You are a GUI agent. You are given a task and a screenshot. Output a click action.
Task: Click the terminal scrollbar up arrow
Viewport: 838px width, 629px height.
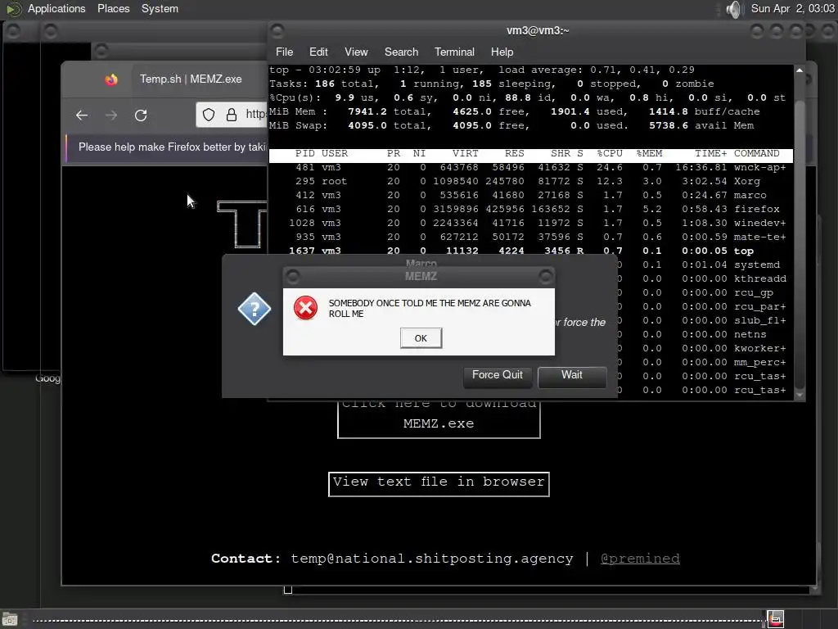(800, 70)
